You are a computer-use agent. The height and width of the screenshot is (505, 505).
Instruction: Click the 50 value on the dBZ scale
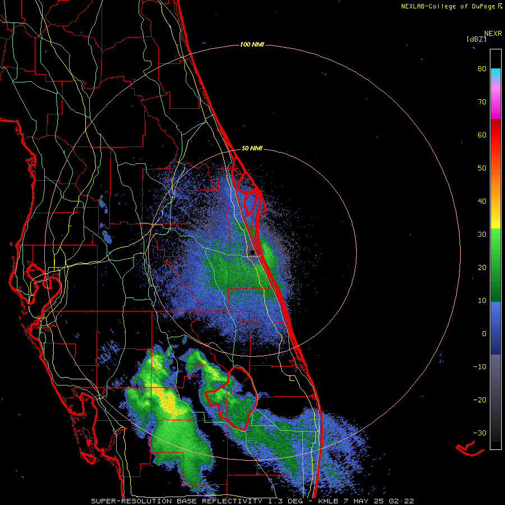tap(482, 168)
